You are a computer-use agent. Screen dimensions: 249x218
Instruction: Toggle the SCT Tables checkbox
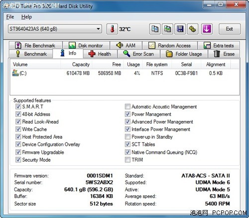point(127,144)
